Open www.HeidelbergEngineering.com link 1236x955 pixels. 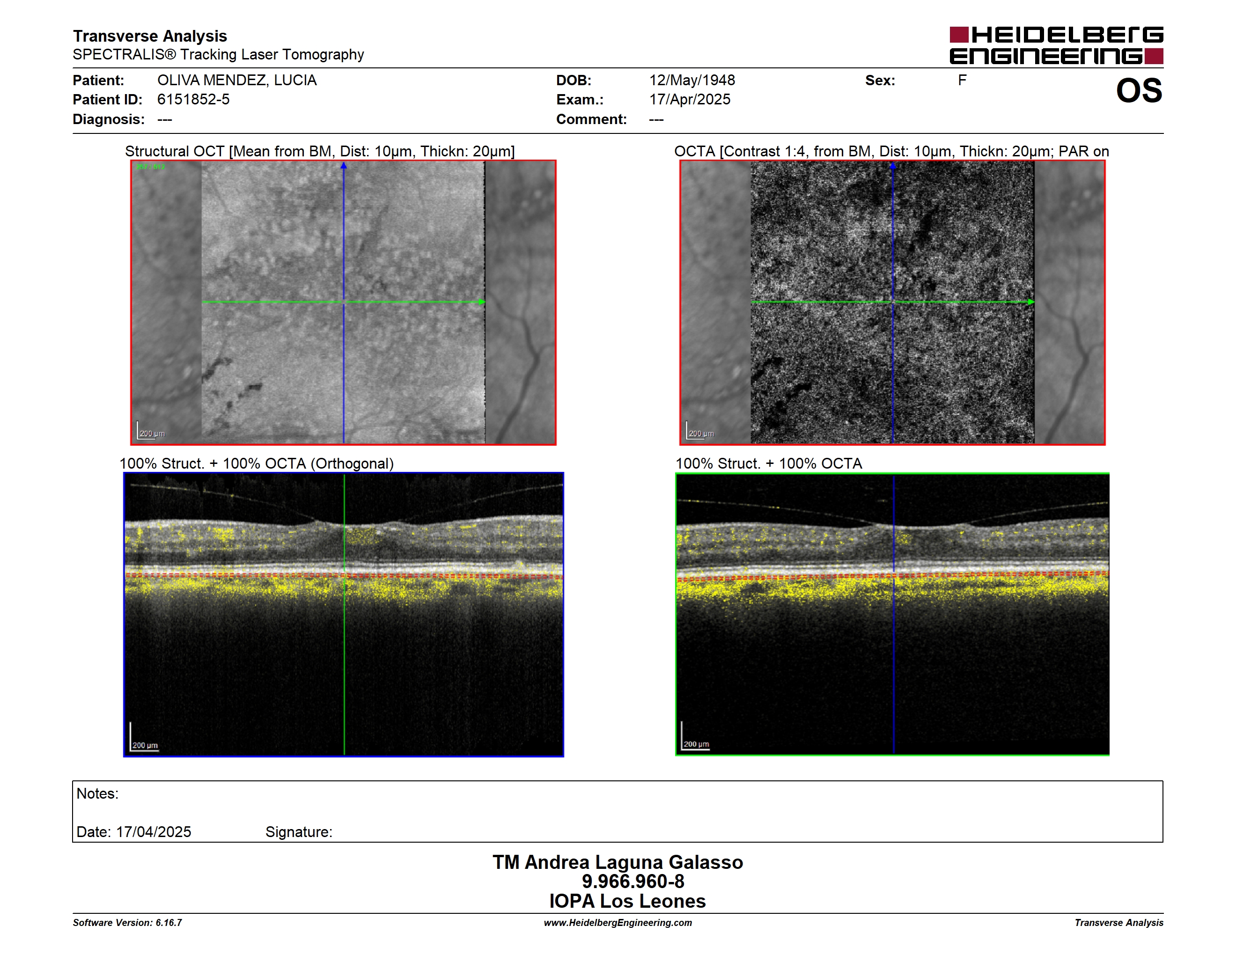(618, 923)
